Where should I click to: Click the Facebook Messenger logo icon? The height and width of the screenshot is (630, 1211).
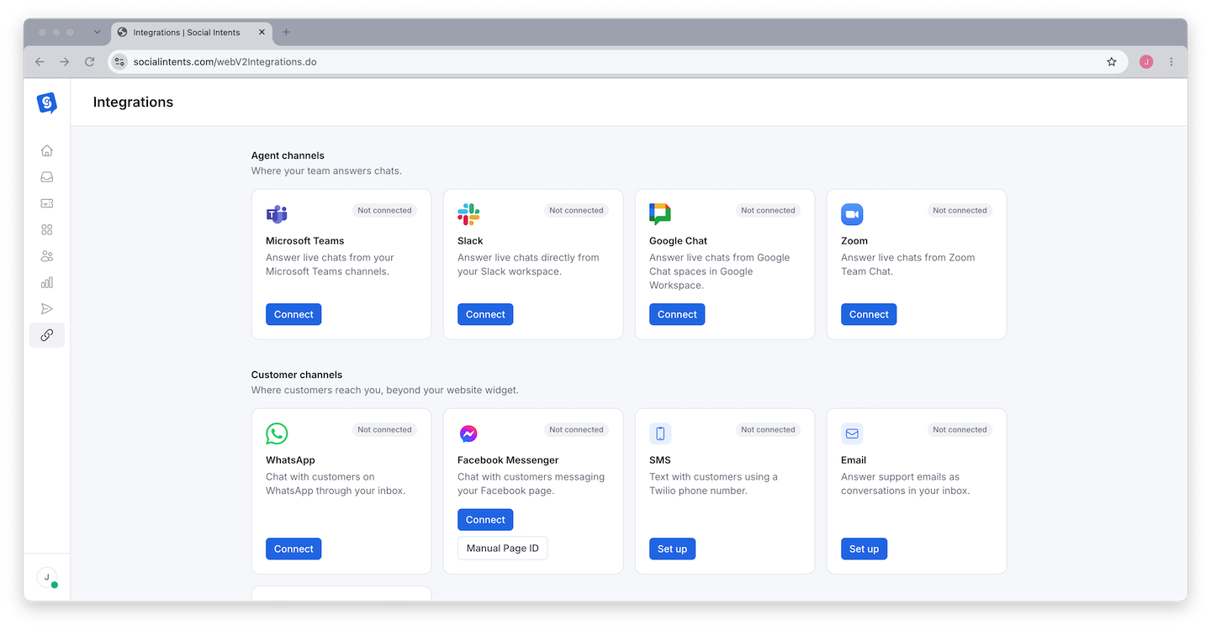pyautogui.click(x=468, y=433)
